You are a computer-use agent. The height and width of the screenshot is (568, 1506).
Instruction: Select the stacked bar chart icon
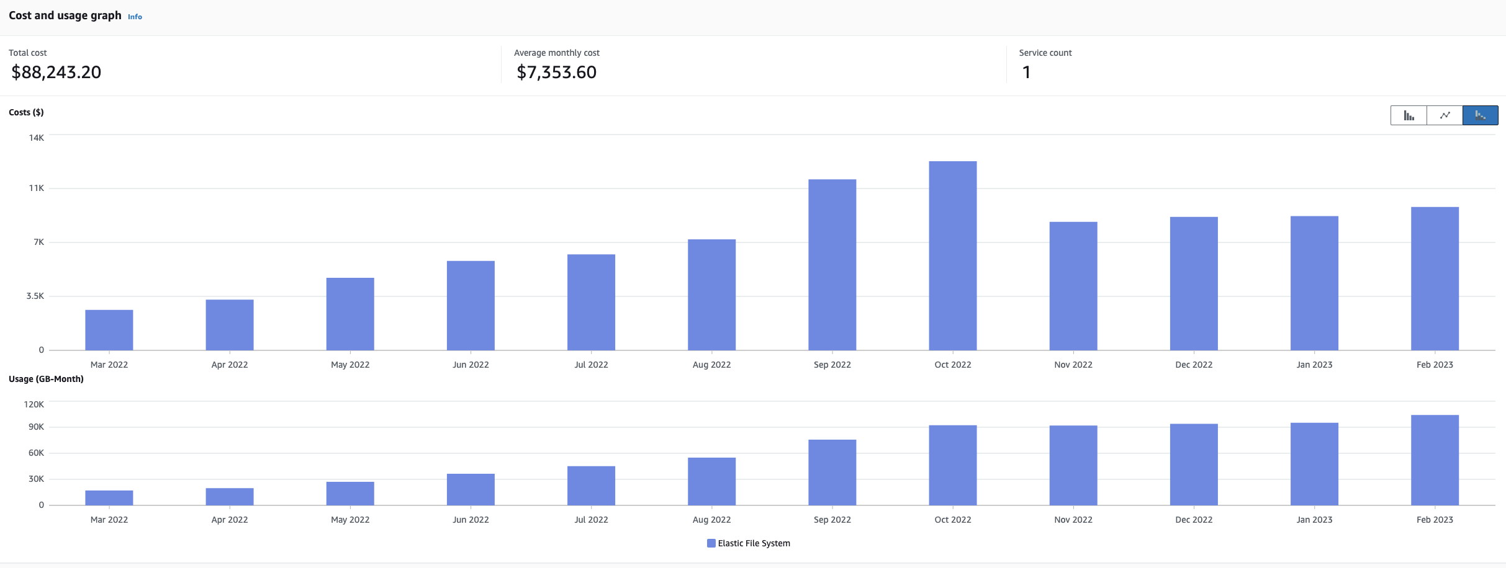point(1481,115)
